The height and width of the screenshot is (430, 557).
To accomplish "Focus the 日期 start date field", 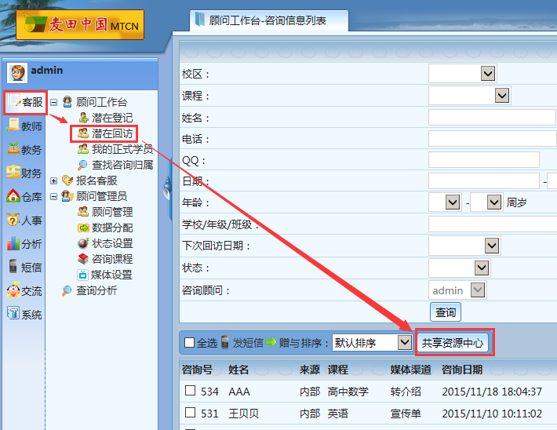I will click(484, 181).
